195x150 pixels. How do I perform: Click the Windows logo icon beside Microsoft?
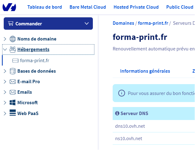(x=13, y=103)
